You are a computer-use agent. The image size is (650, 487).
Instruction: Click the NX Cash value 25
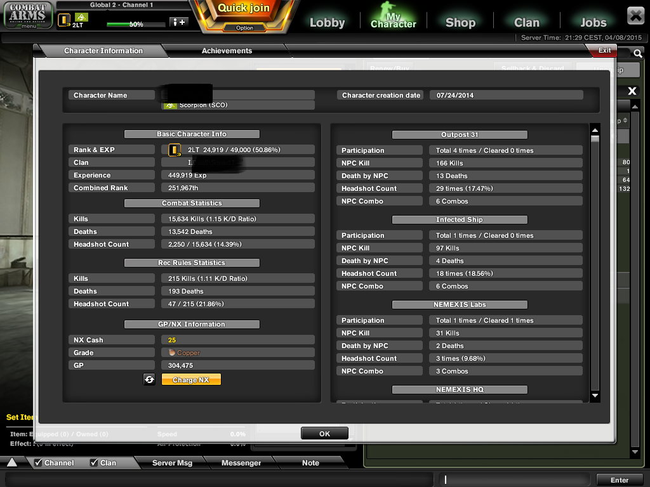pos(172,340)
